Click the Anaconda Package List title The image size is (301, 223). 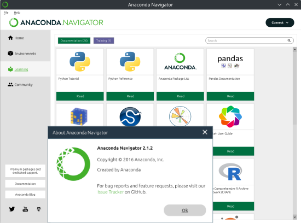[x=173, y=79]
